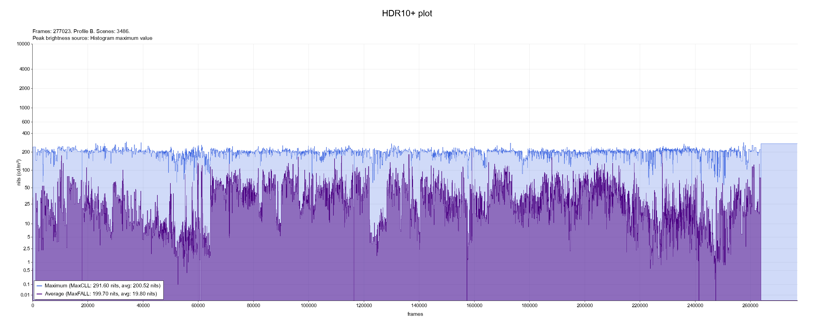Click the Frames and Scenes info line
814x325 pixels.
pyautogui.click(x=81, y=31)
